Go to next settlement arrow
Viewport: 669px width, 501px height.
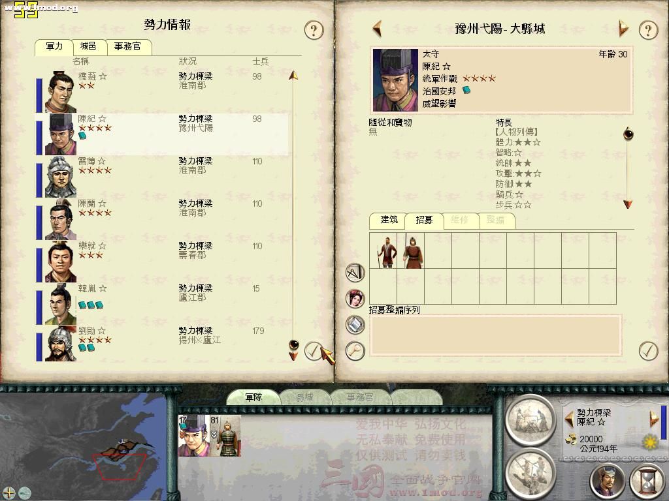(623, 29)
